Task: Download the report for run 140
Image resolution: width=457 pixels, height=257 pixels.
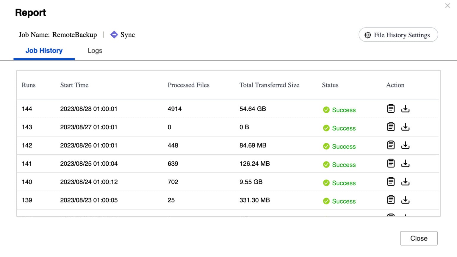Action: pyautogui.click(x=405, y=182)
